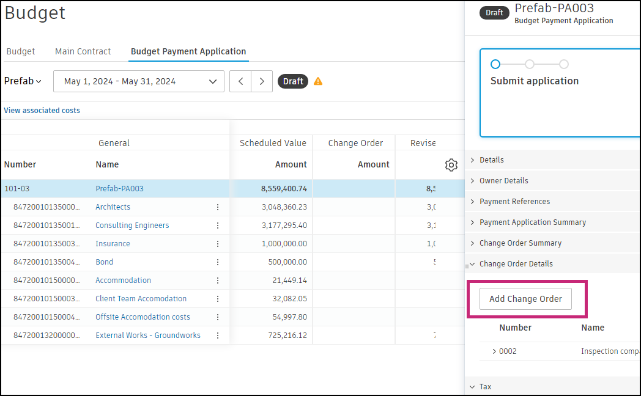Go to previous billing period arrow

[240, 81]
